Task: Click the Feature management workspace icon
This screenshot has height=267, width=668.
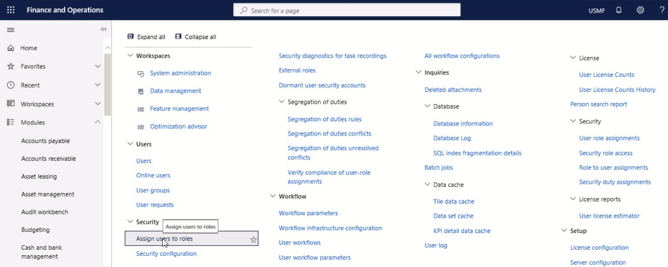Action: (x=141, y=109)
